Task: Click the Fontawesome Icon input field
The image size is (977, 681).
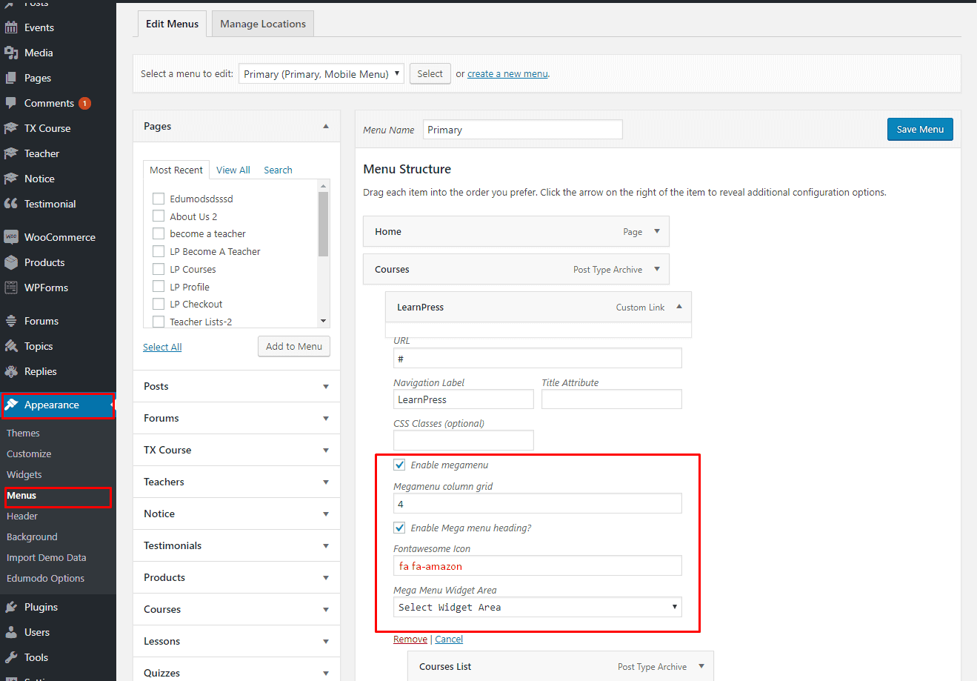Action: 537,566
